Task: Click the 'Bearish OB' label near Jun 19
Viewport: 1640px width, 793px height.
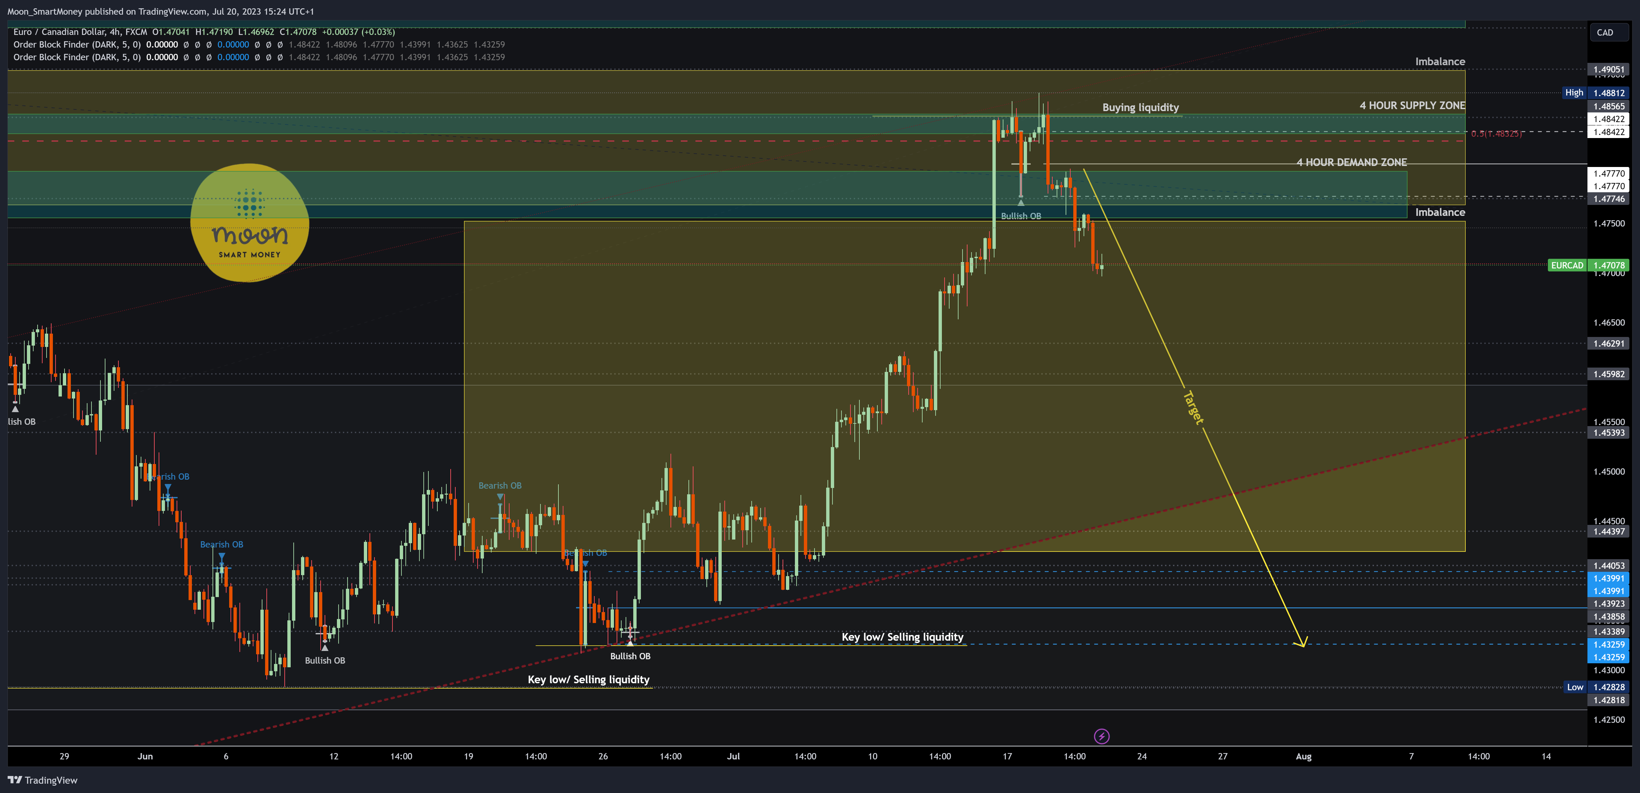Action: [x=500, y=485]
